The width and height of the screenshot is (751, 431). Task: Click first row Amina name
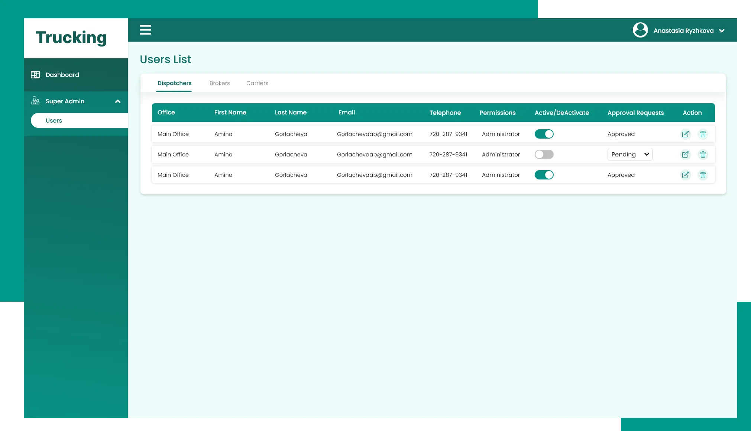tap(223, 134)
